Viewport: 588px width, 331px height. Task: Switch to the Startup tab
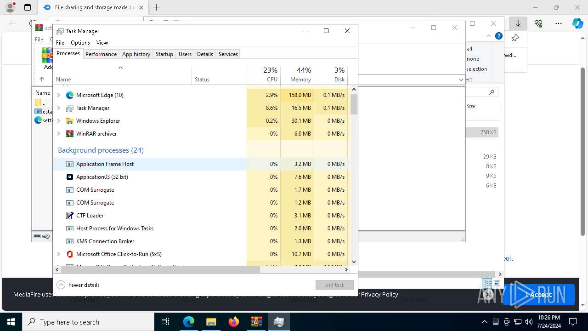click(164, 54)
